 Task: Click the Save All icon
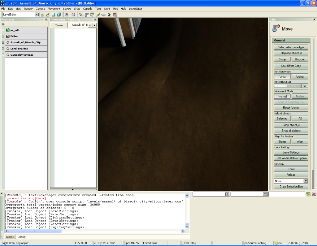(x=59, y=15)
